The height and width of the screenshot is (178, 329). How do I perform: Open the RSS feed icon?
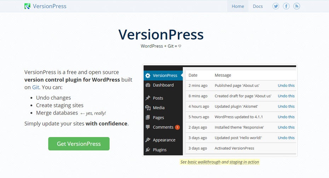coord(297,6)
